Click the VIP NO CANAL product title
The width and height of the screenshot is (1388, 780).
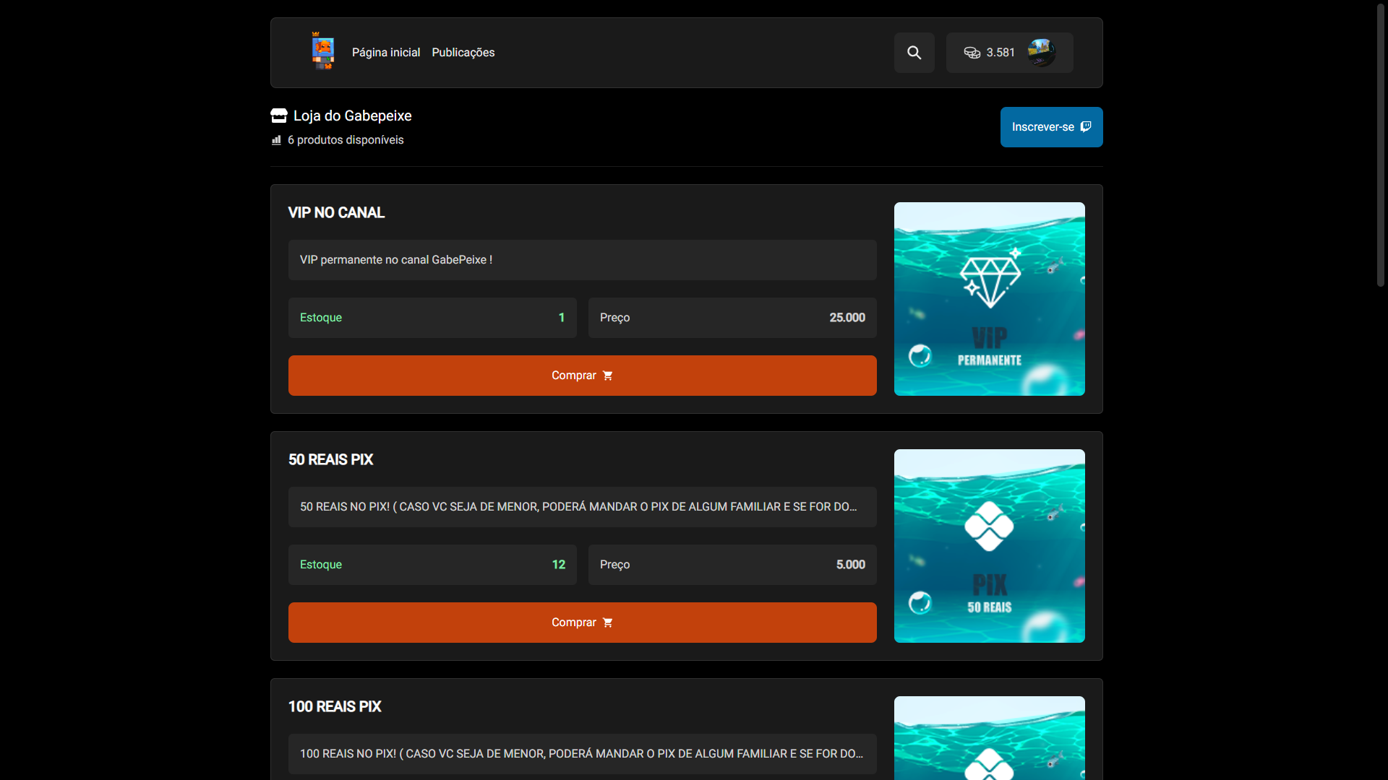coord(336,213)
